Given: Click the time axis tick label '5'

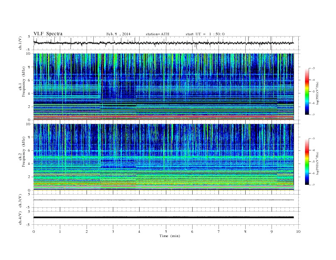Looking at the screenshot, I should 166,232.
